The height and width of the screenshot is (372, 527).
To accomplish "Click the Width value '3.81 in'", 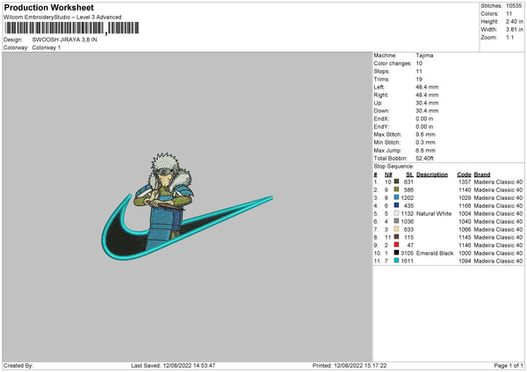I will [x=514, y=30].
